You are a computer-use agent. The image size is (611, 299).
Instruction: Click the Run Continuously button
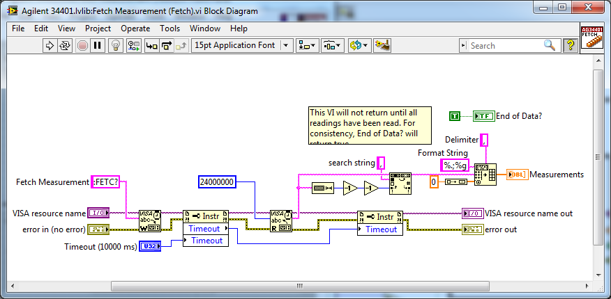point(64,45)
